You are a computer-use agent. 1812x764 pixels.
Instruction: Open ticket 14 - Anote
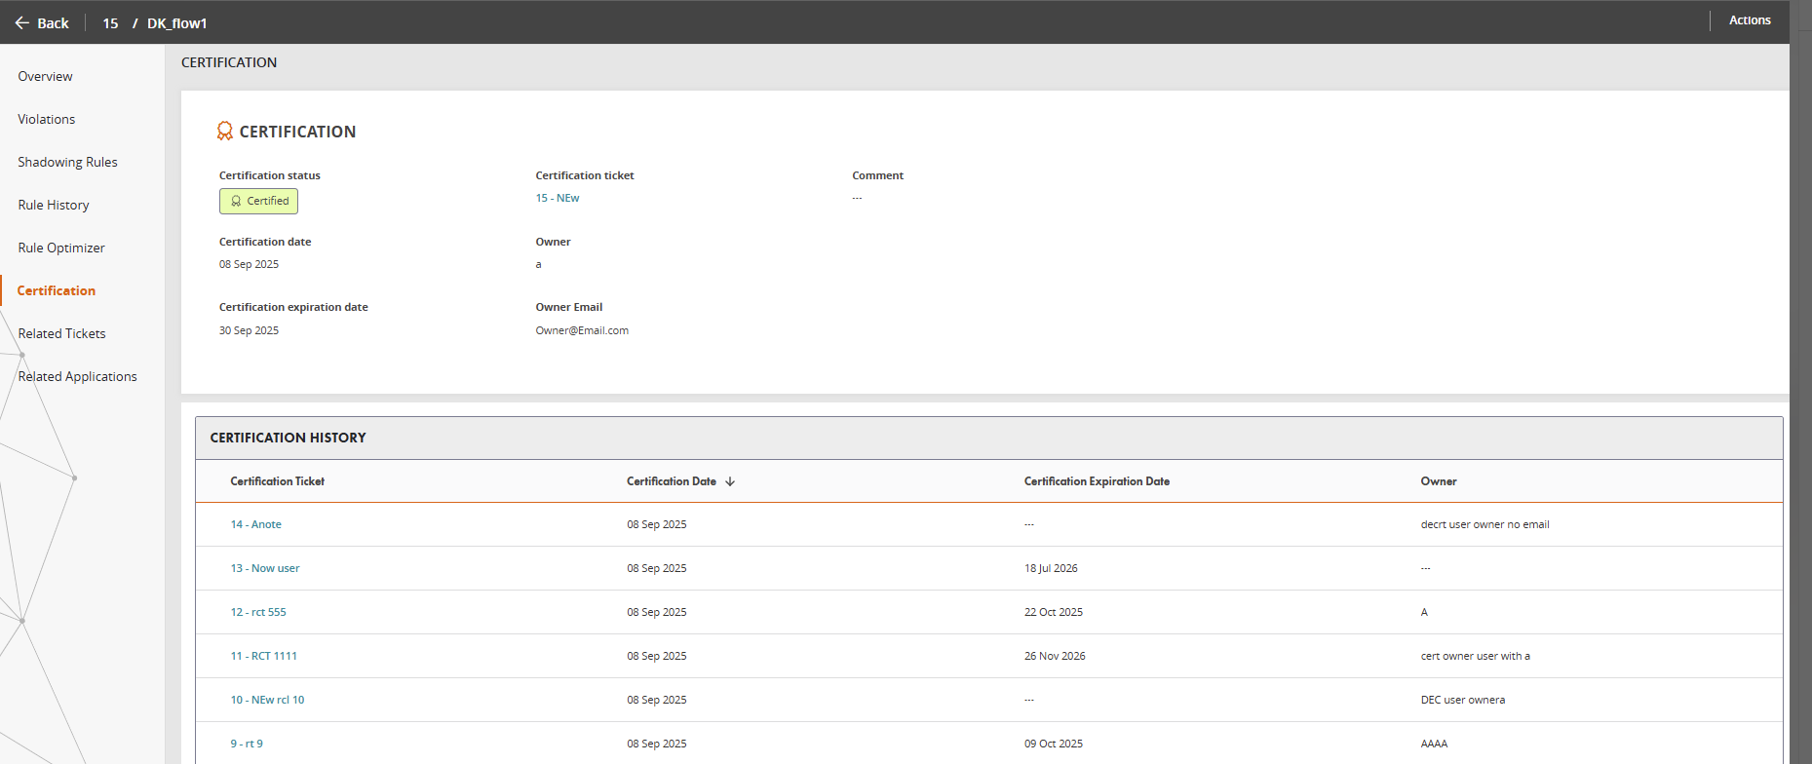(x=255, y=524)
